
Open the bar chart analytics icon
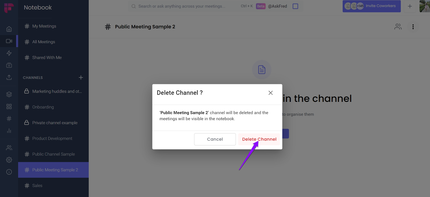tap(9, 131)
